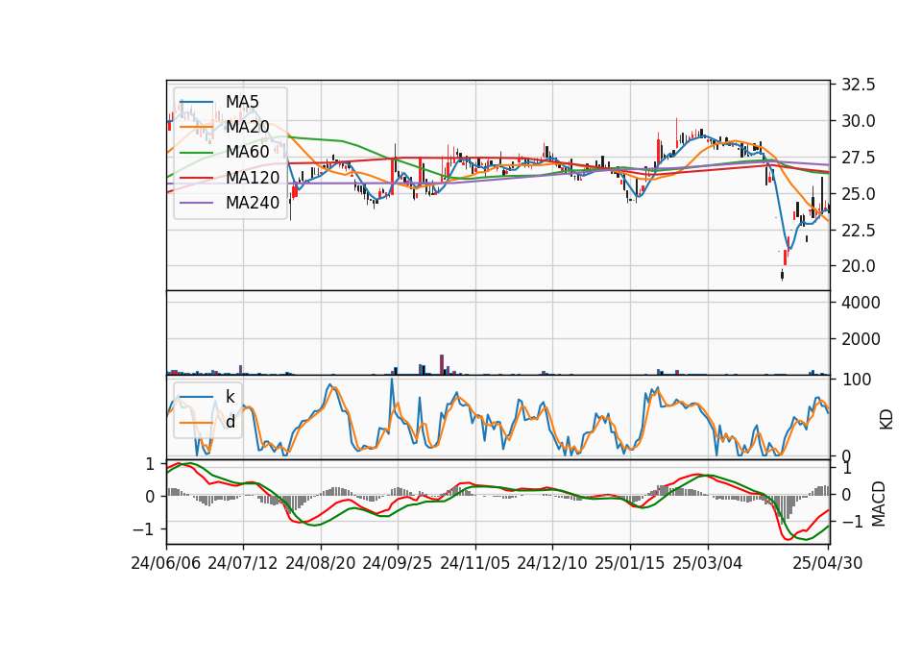
Task: Click the 30.0 price axis label
Action: tap(858, 121)
